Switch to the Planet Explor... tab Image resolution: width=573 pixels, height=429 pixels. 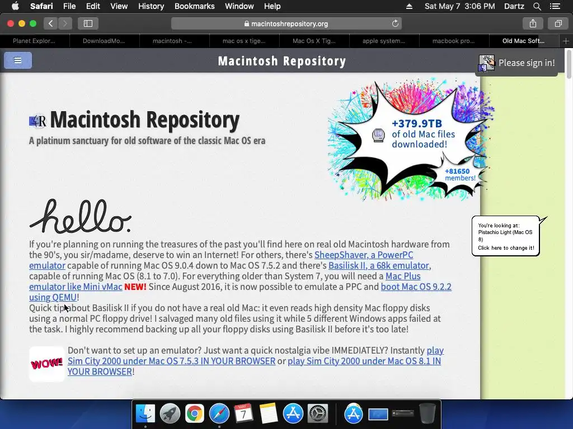(x=34, y=41)
